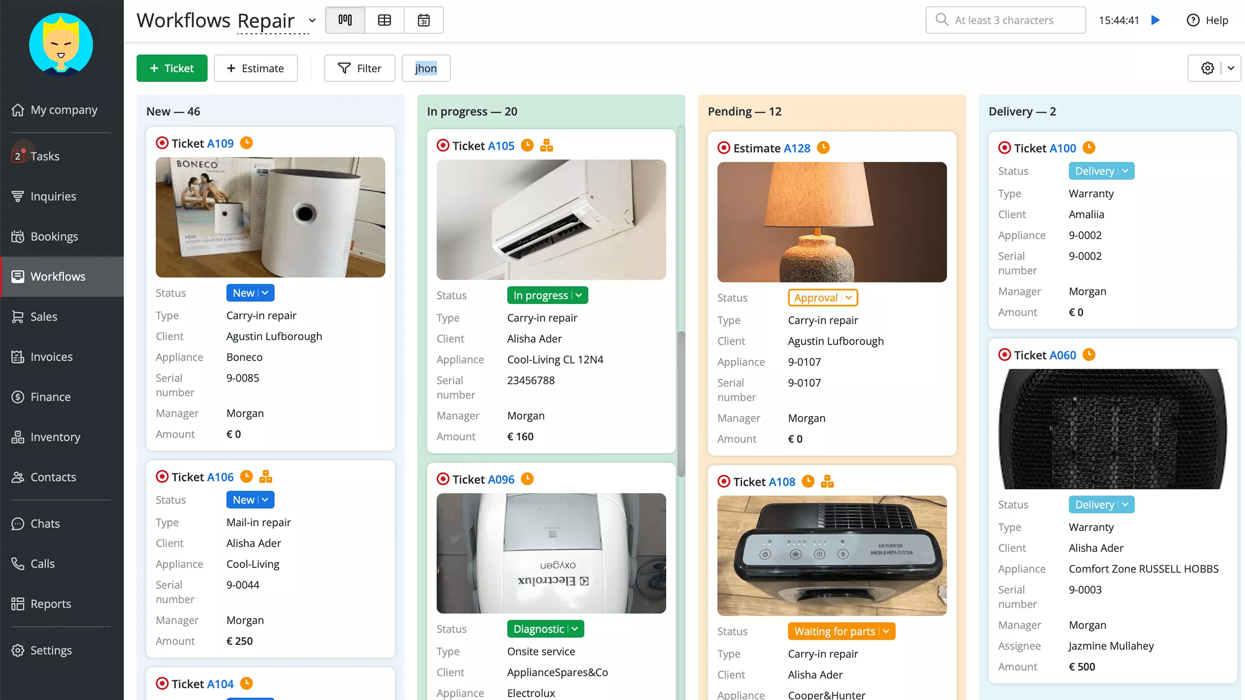Open the Estimate creation button

(x=256, y=68)
